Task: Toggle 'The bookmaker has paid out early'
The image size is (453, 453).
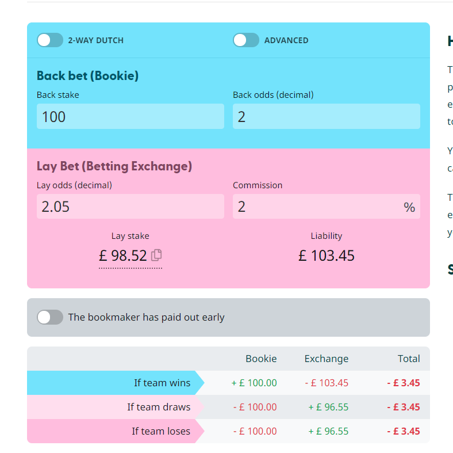Action: point(49,317)
